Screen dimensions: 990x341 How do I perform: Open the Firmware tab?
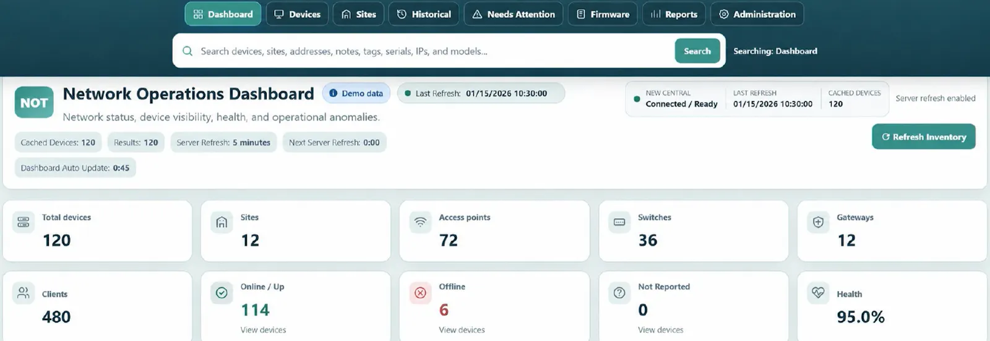(x=603, y=14)
